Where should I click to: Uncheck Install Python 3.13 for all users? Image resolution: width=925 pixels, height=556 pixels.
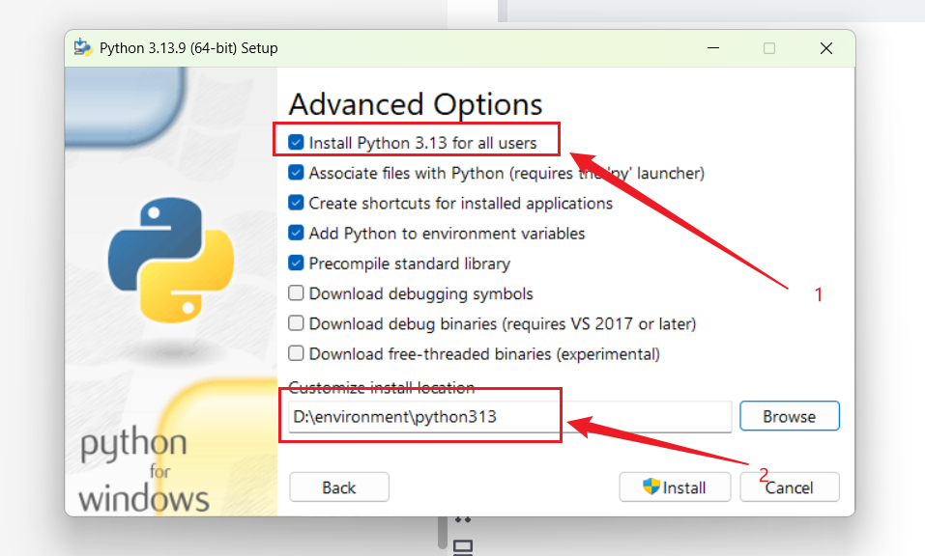pos(296,143)
